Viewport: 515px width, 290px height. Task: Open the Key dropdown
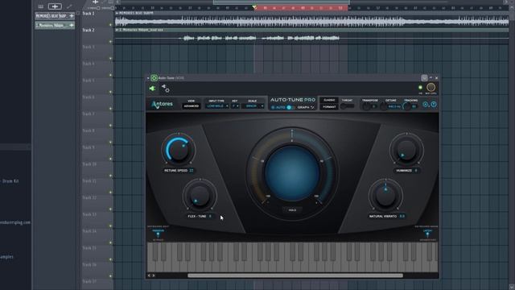point(235,106)
